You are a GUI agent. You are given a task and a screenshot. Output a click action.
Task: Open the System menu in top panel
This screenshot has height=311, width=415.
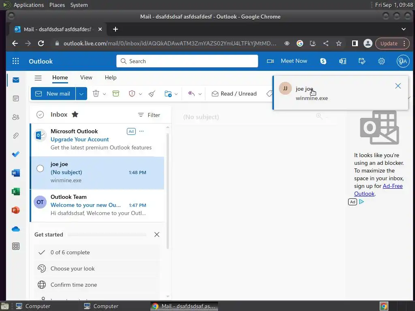point(79,5)
